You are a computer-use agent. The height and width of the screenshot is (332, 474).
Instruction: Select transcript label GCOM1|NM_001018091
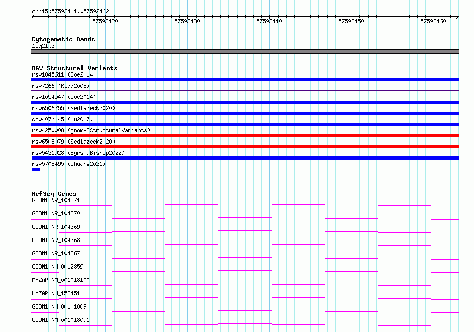(x=61, y=320)
